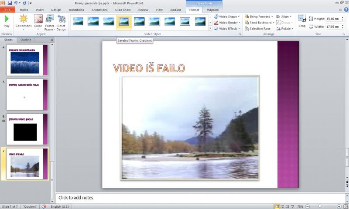Click the Undo icon

tap(16, 3)
